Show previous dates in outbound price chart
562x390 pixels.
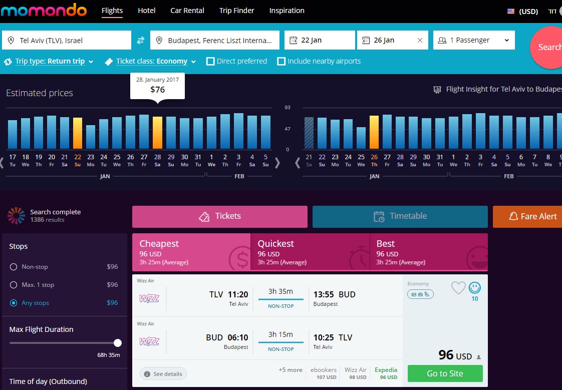click(x=2, y=163)
